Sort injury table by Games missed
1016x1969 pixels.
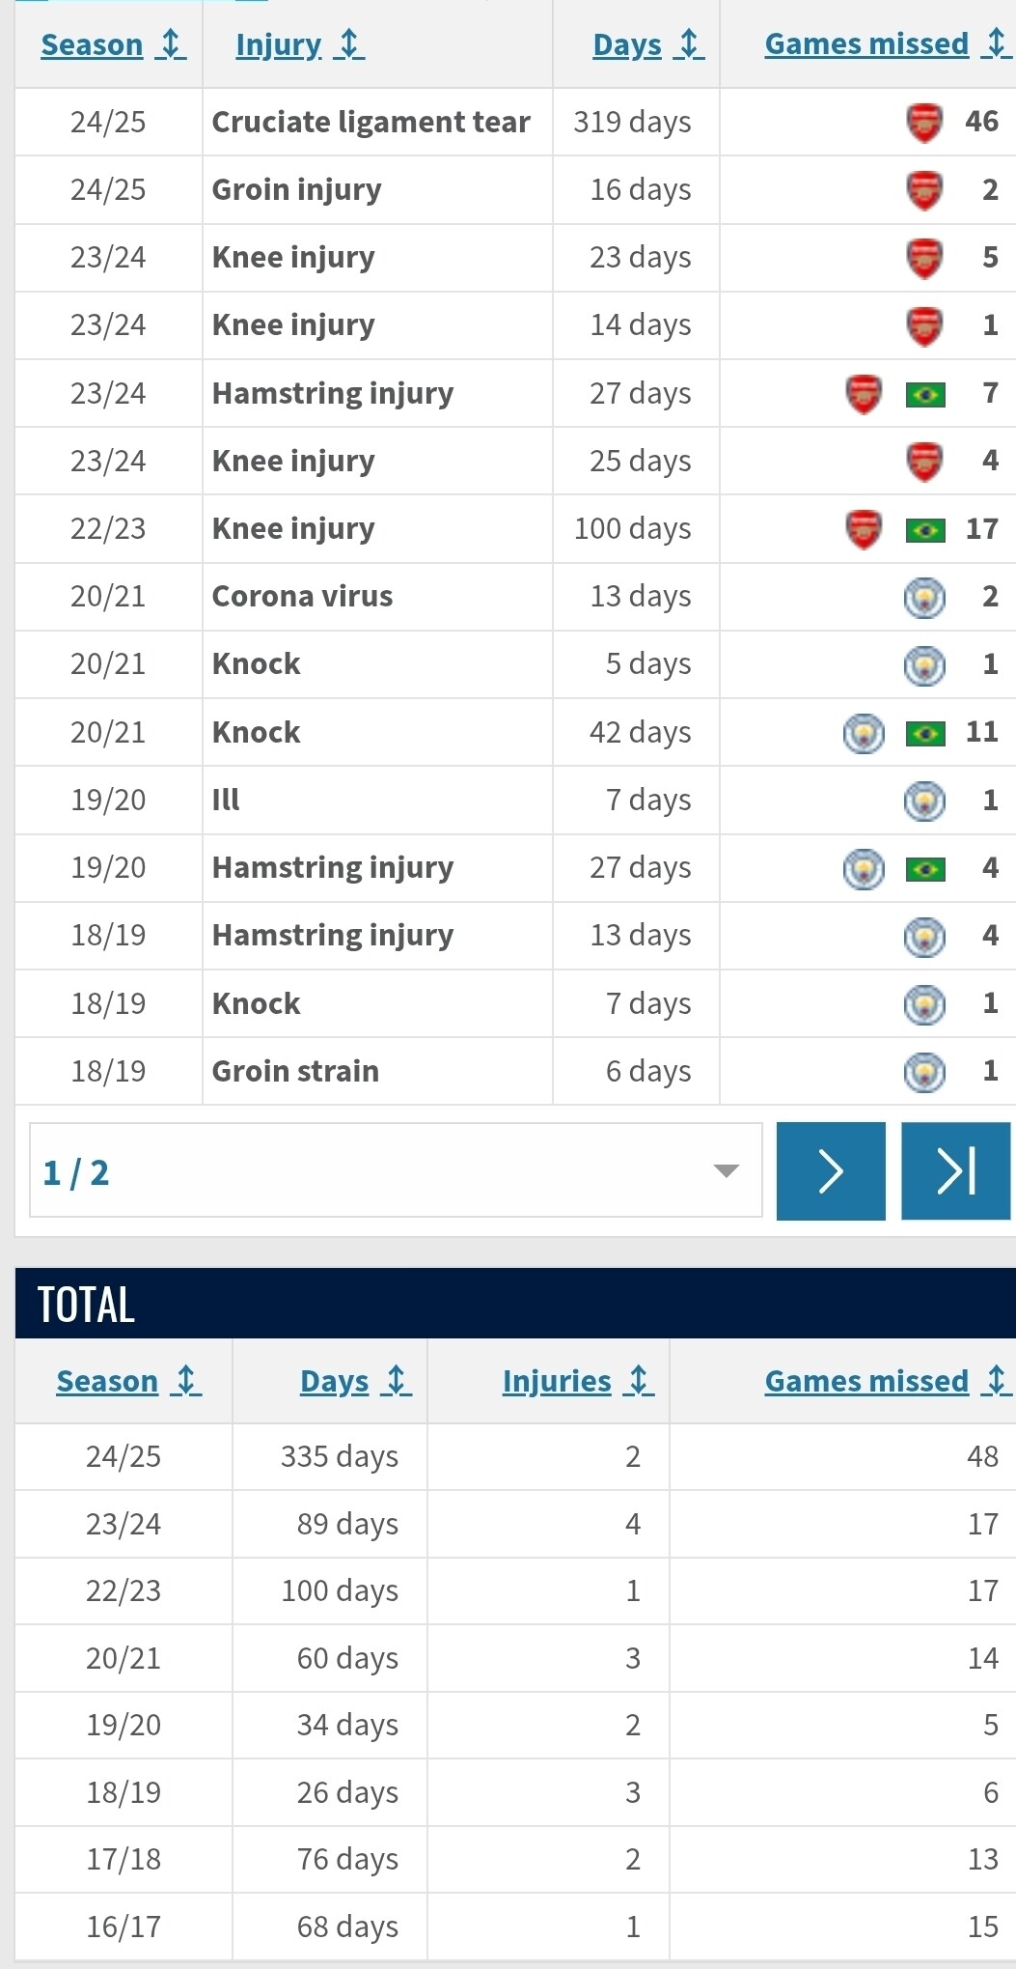[x=887, y=44]
